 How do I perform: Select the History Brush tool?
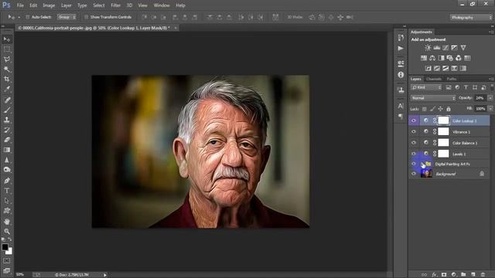click(x=7, y=130)
